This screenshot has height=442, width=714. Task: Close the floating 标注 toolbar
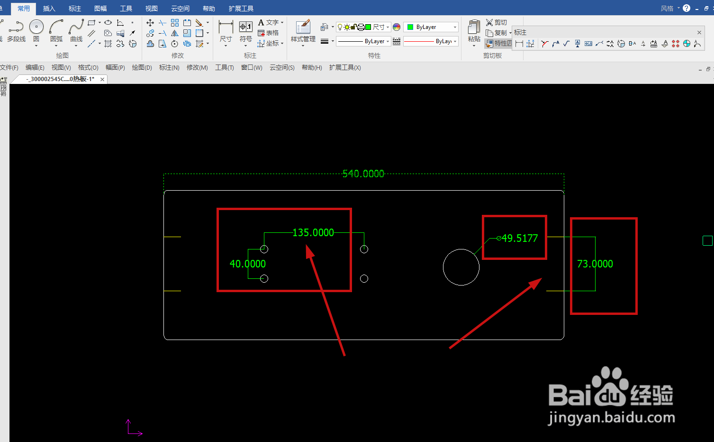[x=699, y=32]
